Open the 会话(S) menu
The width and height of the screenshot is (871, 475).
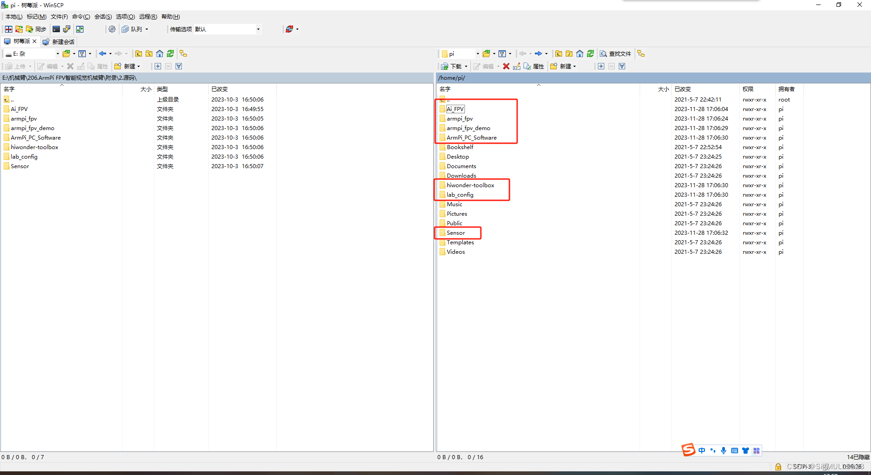(x=103, y=17)
